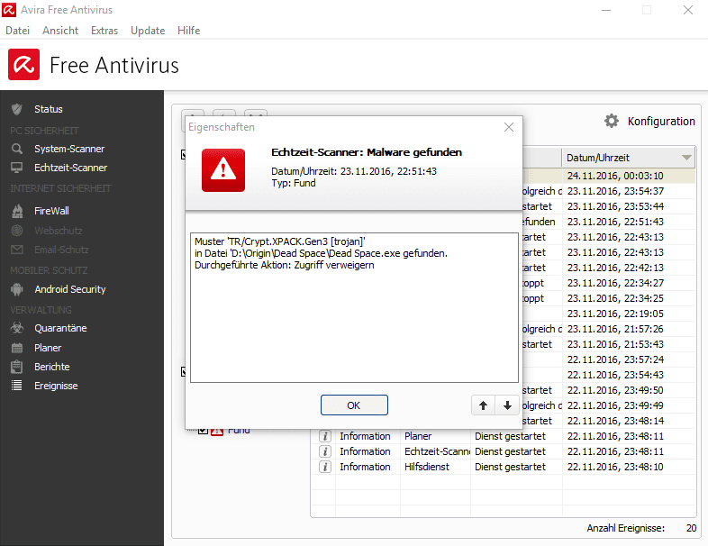Screen dimensions: 708x546
Task: Click the Quarantäne biohazard icon
Action: (x=17, y=328)
